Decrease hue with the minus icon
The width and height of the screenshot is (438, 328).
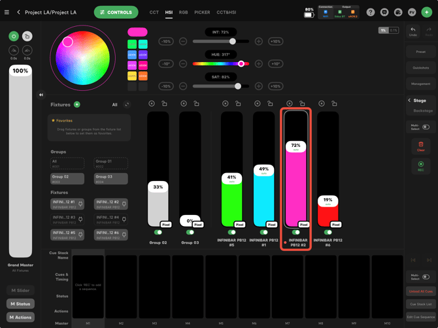point(183,64)
